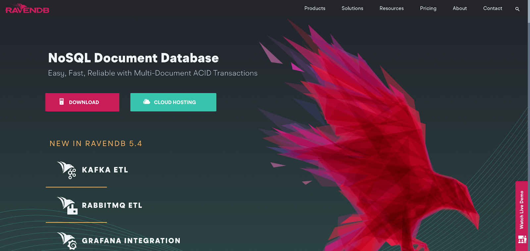Open the Products menu
This screenshot has width=530, height=251.
(x=315, y=8)
